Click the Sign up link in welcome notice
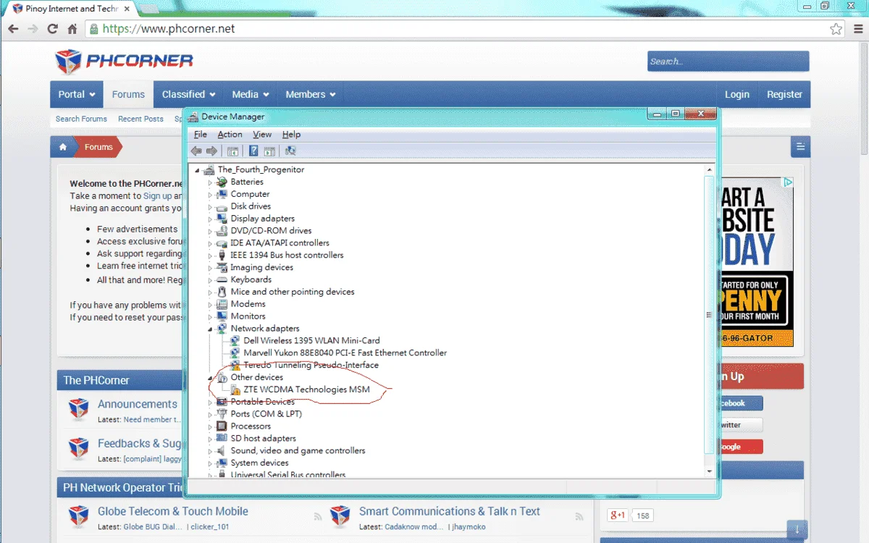Image resolution: width=869 pixels, height=543 pixels. (x=157, y=196)
